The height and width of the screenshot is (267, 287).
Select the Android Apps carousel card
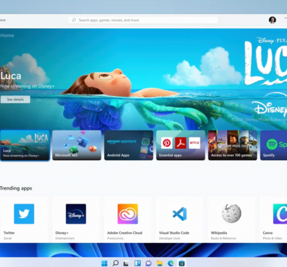pos(129,146)
